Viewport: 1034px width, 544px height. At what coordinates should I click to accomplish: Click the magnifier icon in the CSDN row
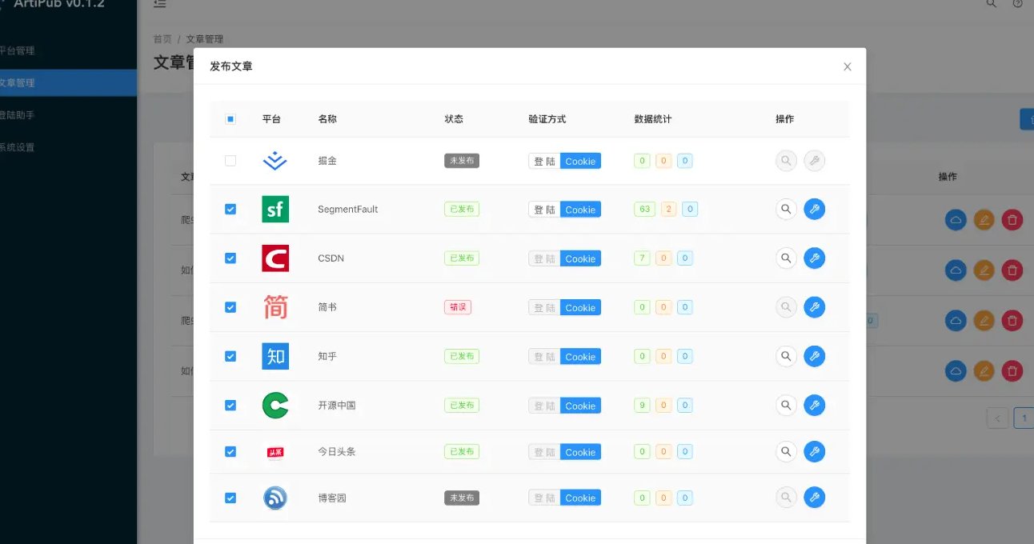[x=787, y=258]
